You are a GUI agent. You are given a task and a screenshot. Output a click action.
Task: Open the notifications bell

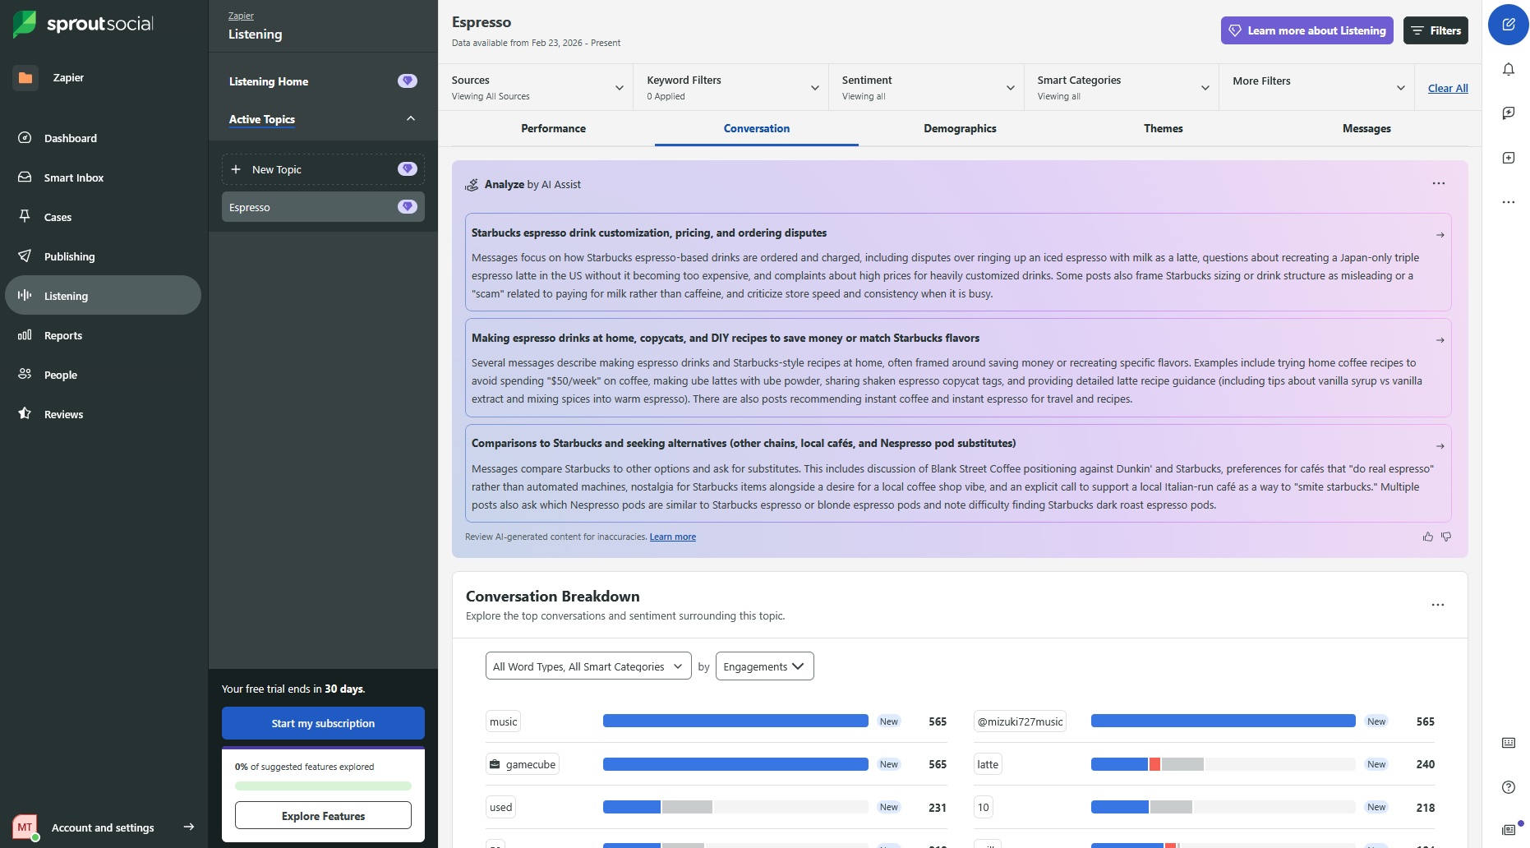1508,69
